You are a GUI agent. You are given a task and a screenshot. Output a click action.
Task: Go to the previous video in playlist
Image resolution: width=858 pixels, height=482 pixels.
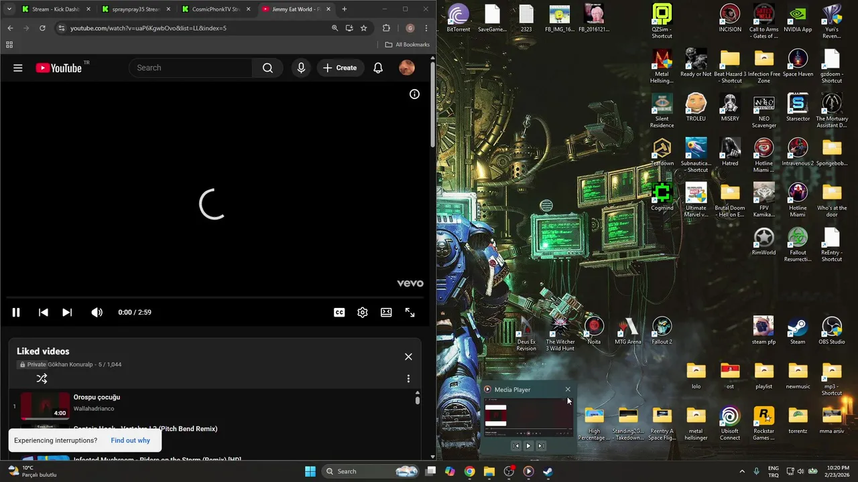point(43,312)
